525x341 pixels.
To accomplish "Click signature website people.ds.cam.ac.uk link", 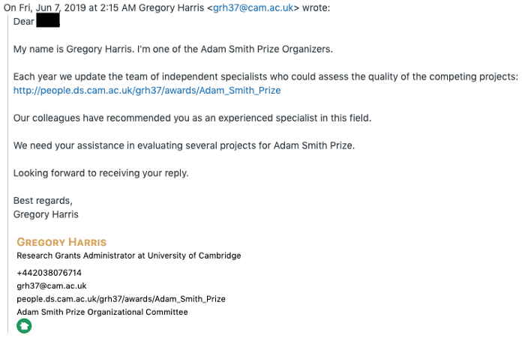I will (x=121, y=299).
